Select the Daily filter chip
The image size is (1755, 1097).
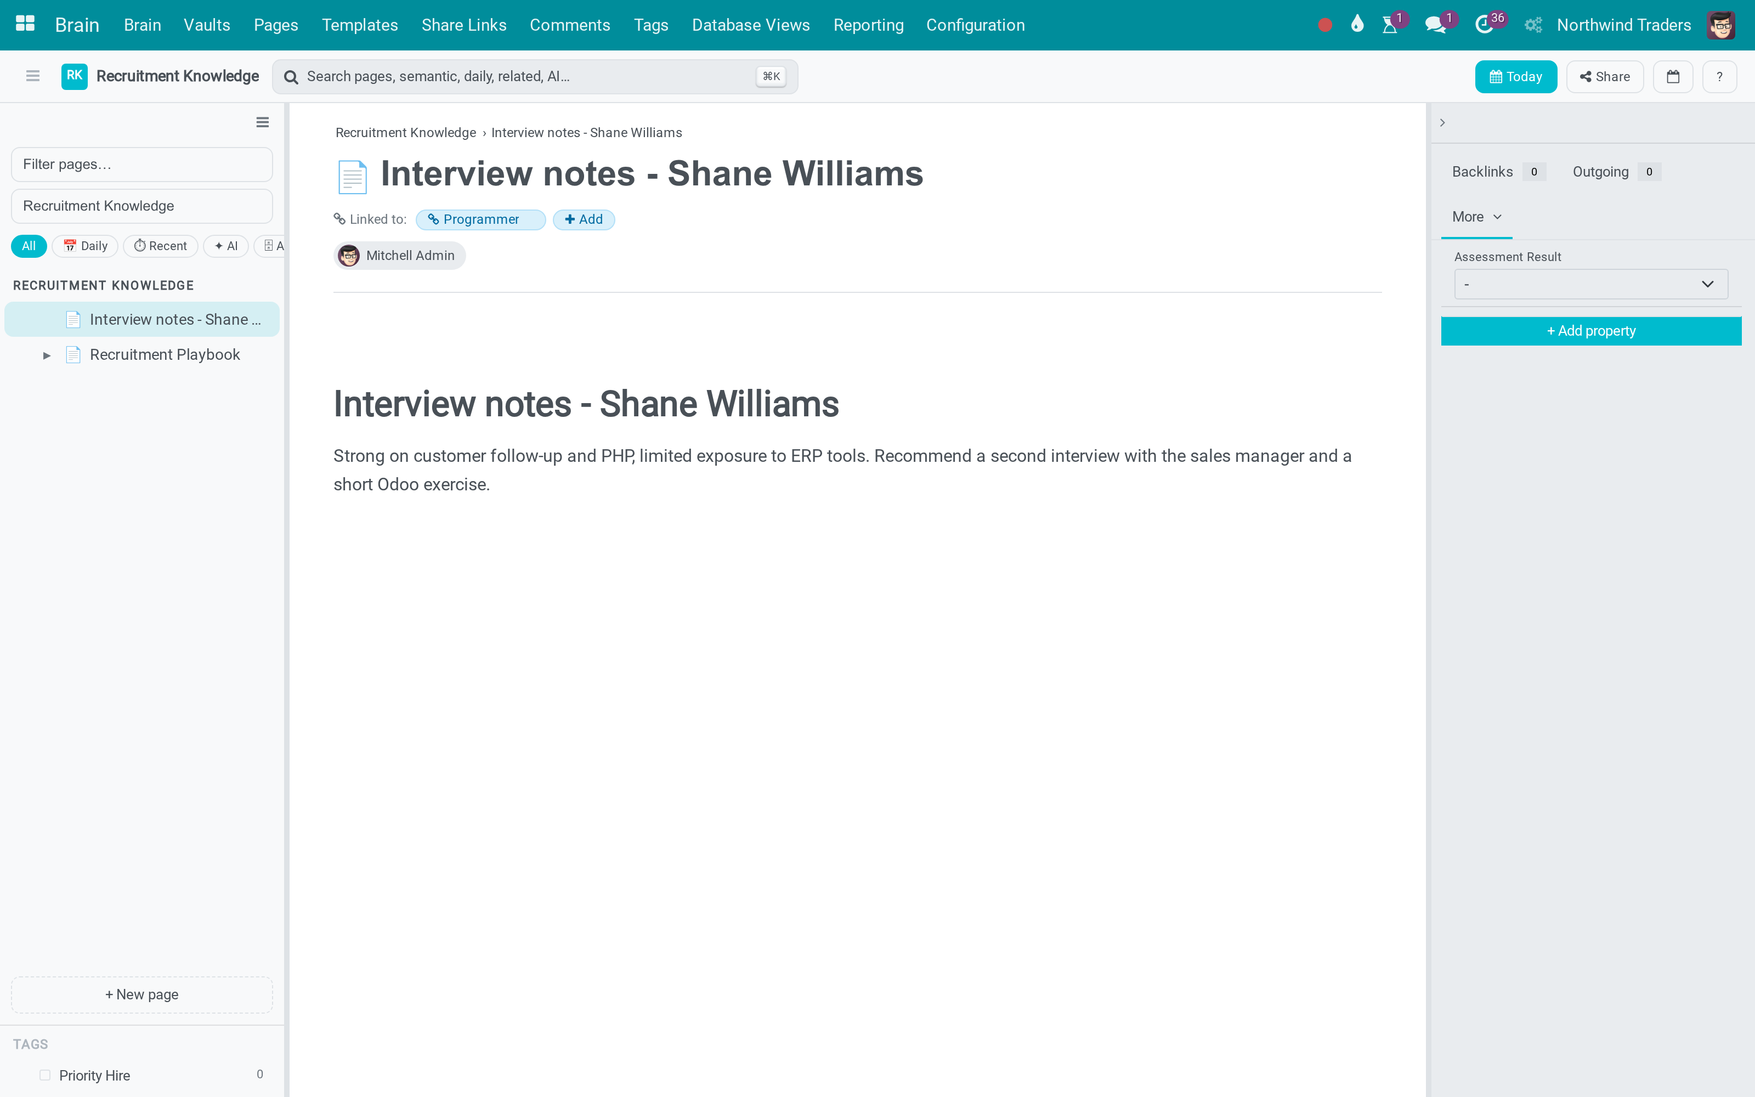click(85, 246)
